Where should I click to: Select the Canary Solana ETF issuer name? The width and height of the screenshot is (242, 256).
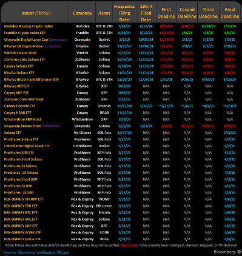click(x=19, y=66)
